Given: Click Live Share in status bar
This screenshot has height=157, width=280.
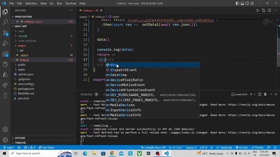Looking at the screenshot, I should tap(46, 147).
